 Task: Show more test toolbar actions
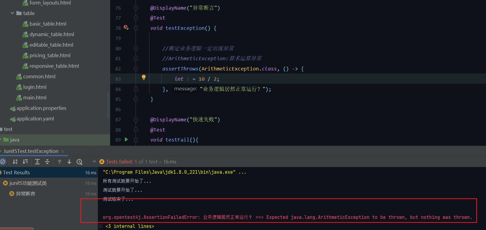click(94, 161)
